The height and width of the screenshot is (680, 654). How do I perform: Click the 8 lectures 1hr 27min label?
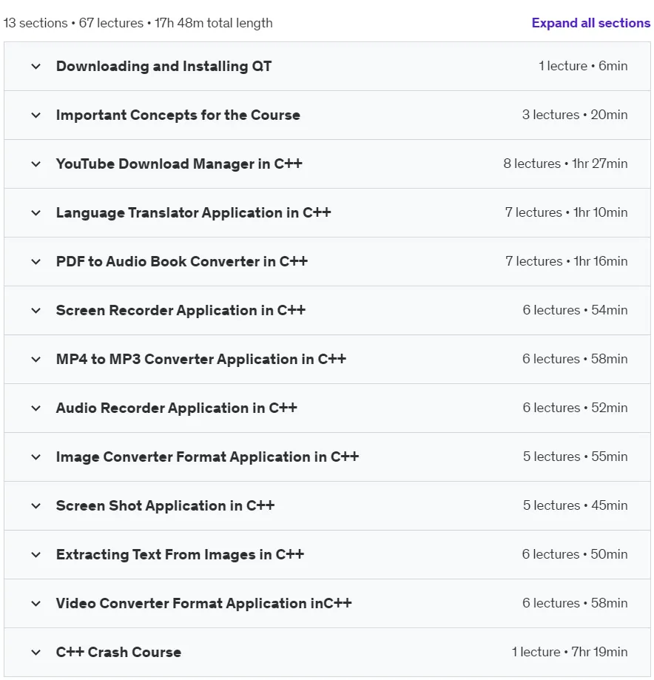tap(565, 164)
